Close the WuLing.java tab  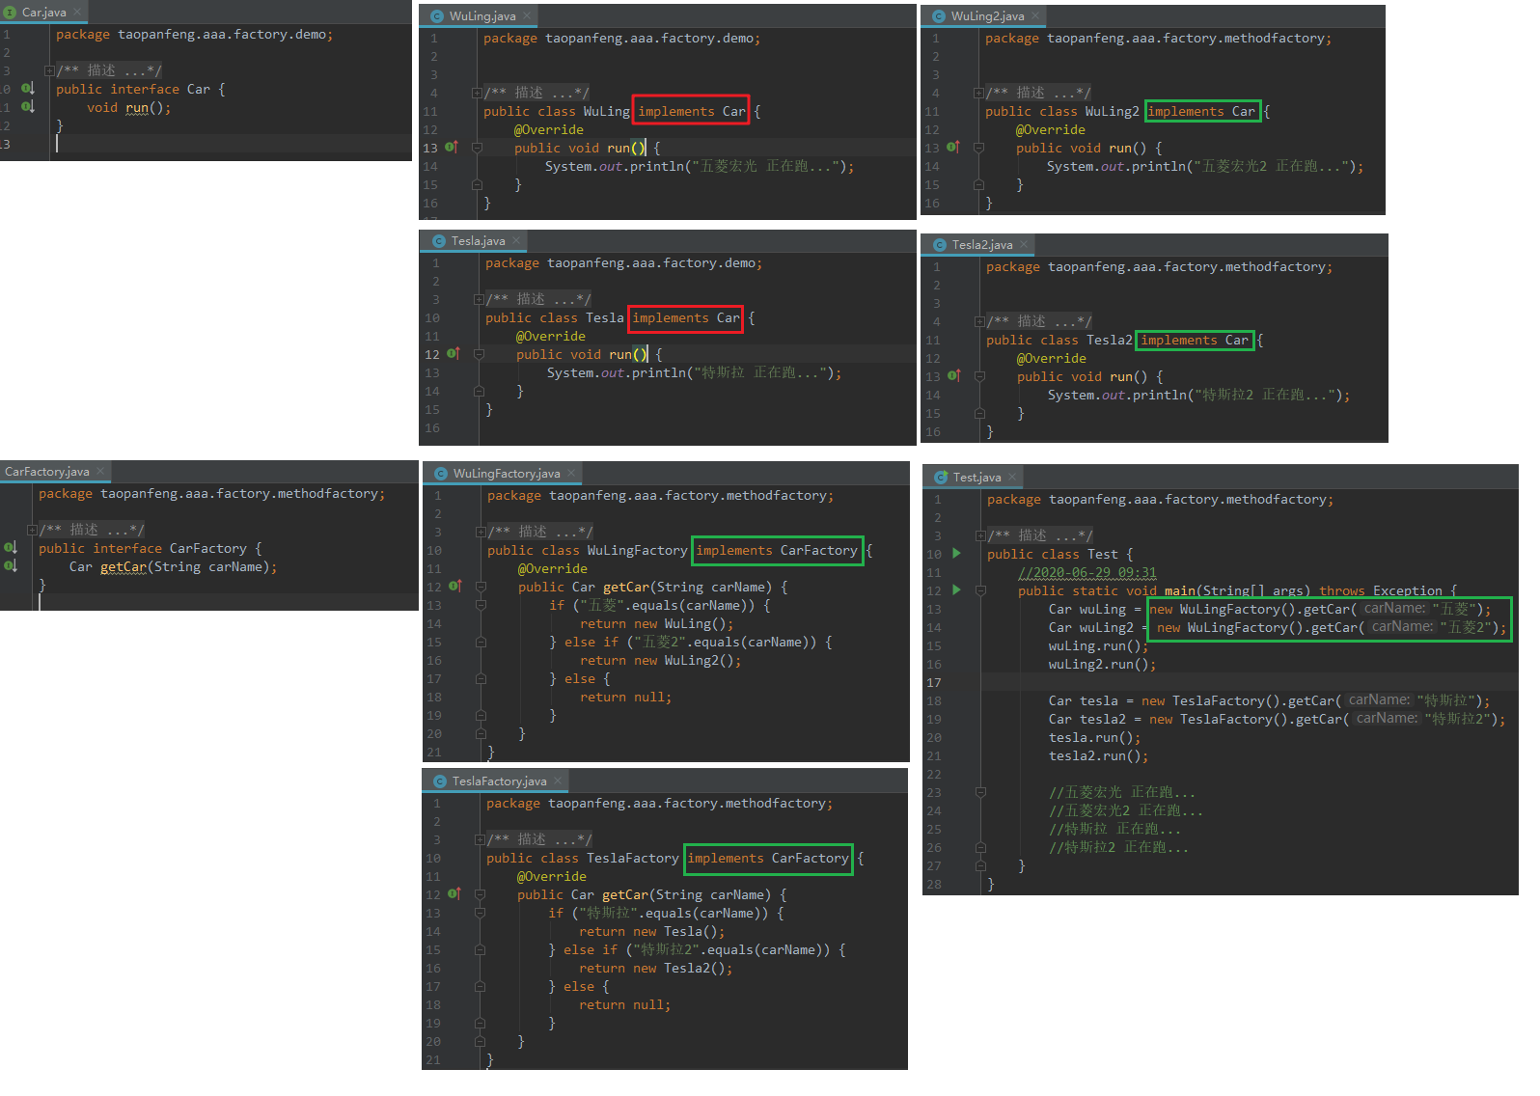click(527, 16)
